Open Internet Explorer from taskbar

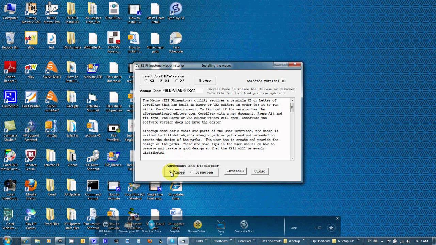pos(26,241)
